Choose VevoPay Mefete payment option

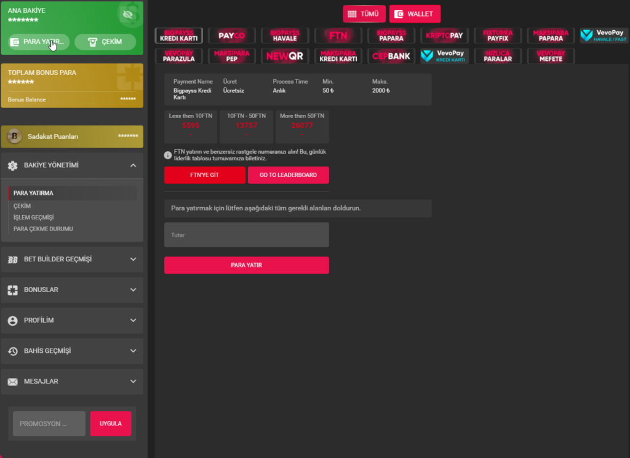(550, 56)
